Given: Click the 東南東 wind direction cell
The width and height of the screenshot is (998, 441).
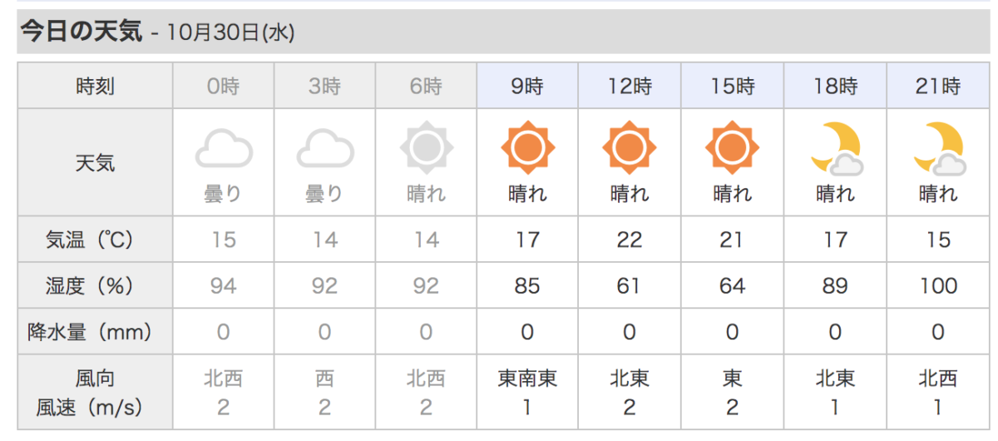Looking at the screenshot, I should point(528,379).
